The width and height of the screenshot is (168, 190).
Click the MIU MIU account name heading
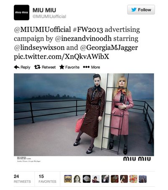coord(44,10)
